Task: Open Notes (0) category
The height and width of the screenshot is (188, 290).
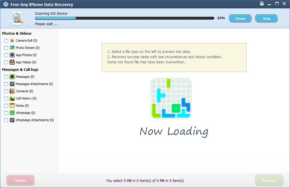Action: click(22, 106)
